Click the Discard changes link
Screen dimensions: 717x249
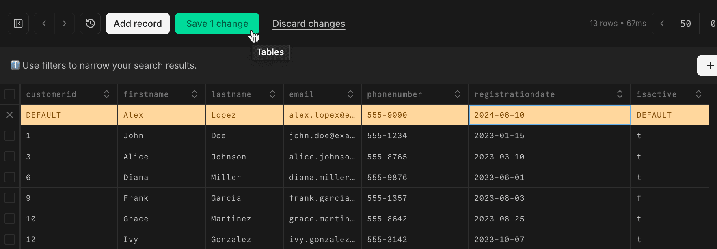point(309,24)
